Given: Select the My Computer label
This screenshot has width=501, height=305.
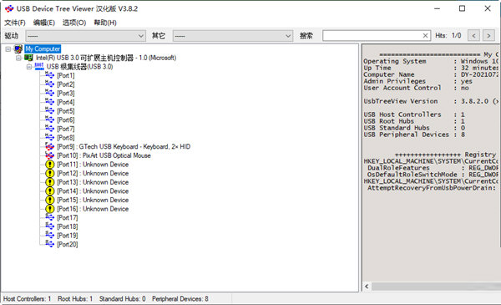Looking at the screenshot, I should coord(43,49).
